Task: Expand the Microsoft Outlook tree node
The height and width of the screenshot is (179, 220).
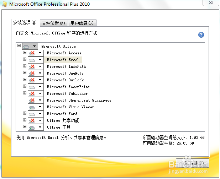Action: (25, 80)
